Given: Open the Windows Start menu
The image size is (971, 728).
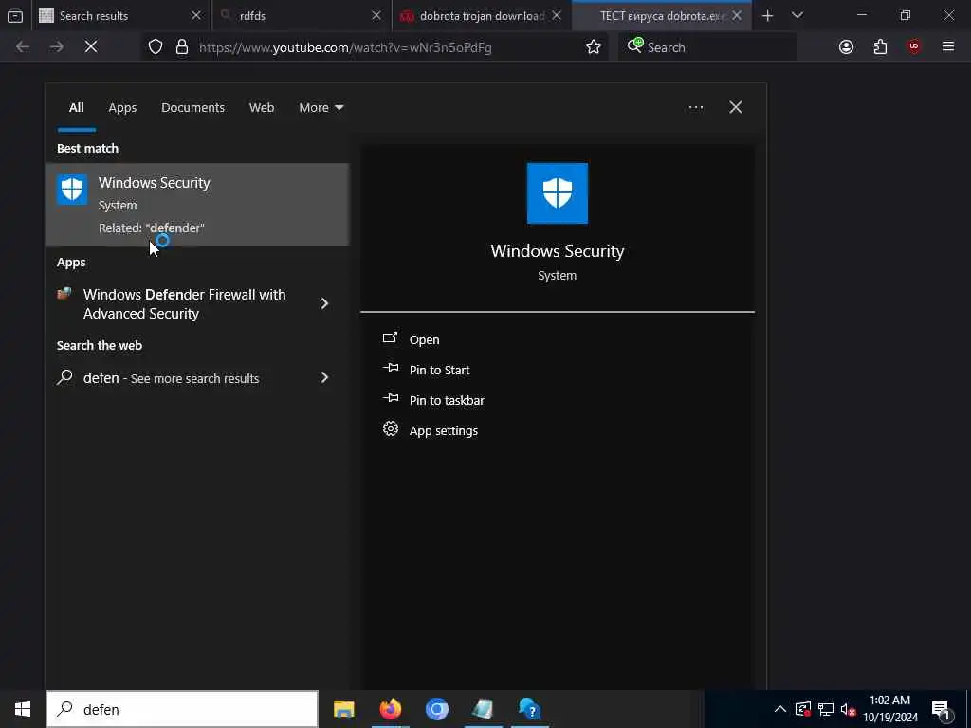Looking at the screenshot, I should coord(23,709).
